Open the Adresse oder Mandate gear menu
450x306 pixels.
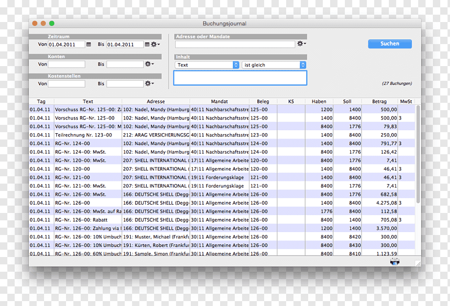click(x=301, y=44)
